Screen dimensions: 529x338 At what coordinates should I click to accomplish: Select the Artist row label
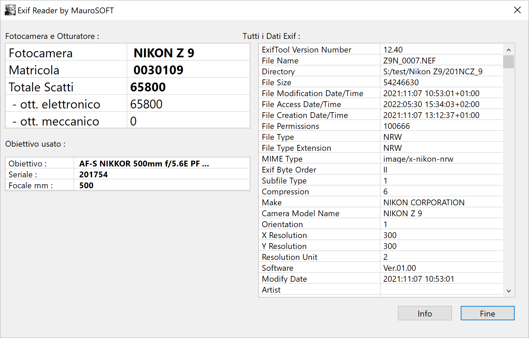point(271,290)
